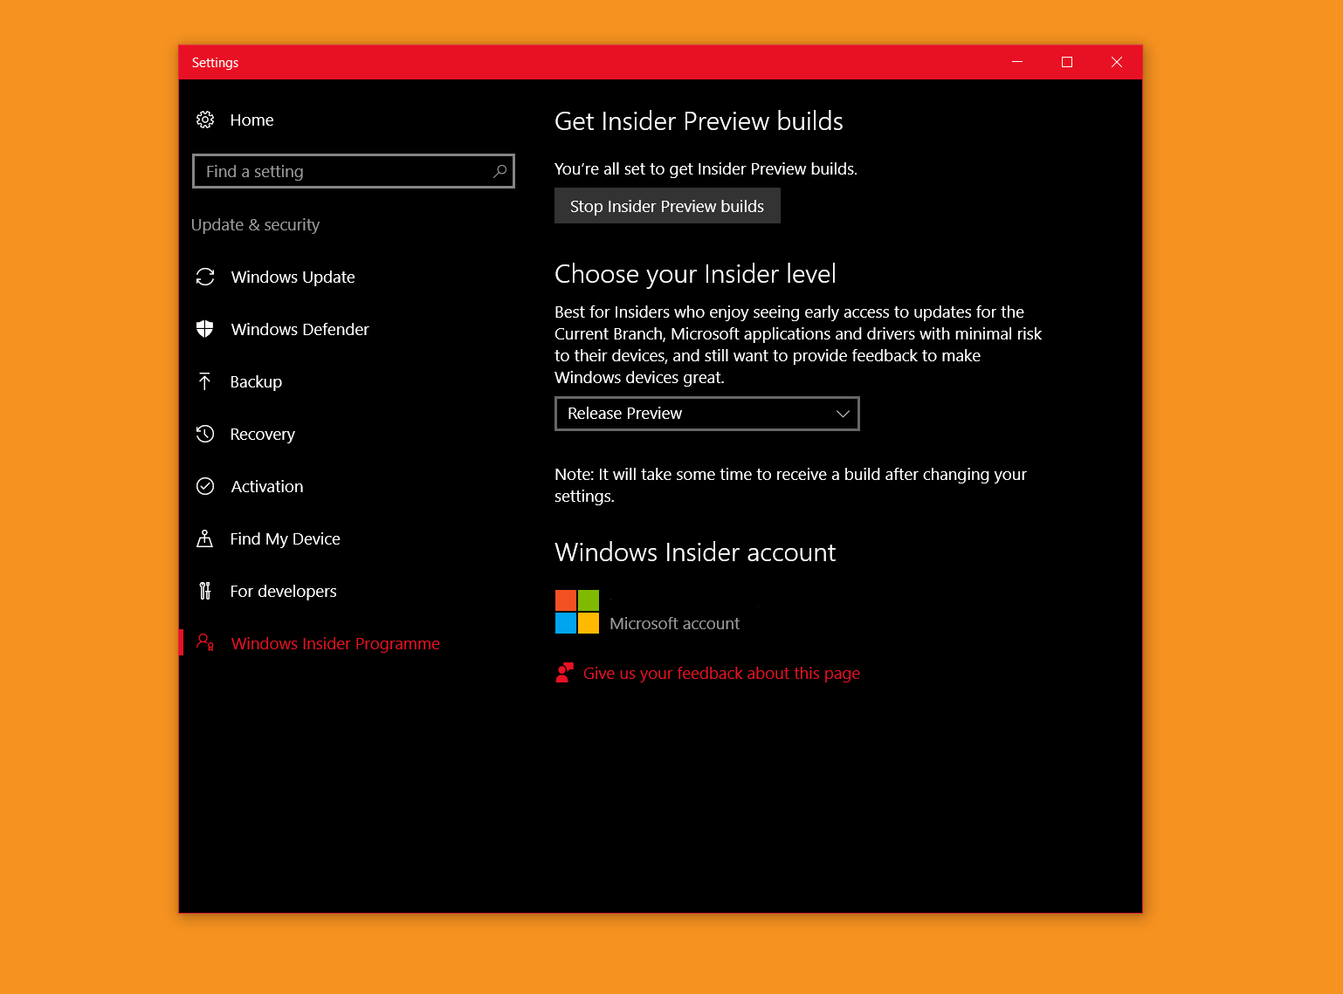1343x994 pixels.
Task: Minimize the Settings window
Action: click(1017, 62)
